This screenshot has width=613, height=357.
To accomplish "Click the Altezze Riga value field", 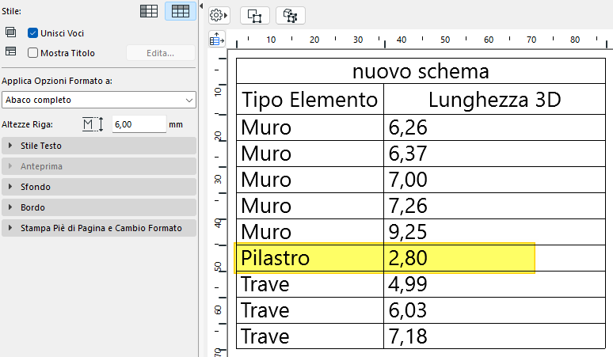I will pos(138,124).
